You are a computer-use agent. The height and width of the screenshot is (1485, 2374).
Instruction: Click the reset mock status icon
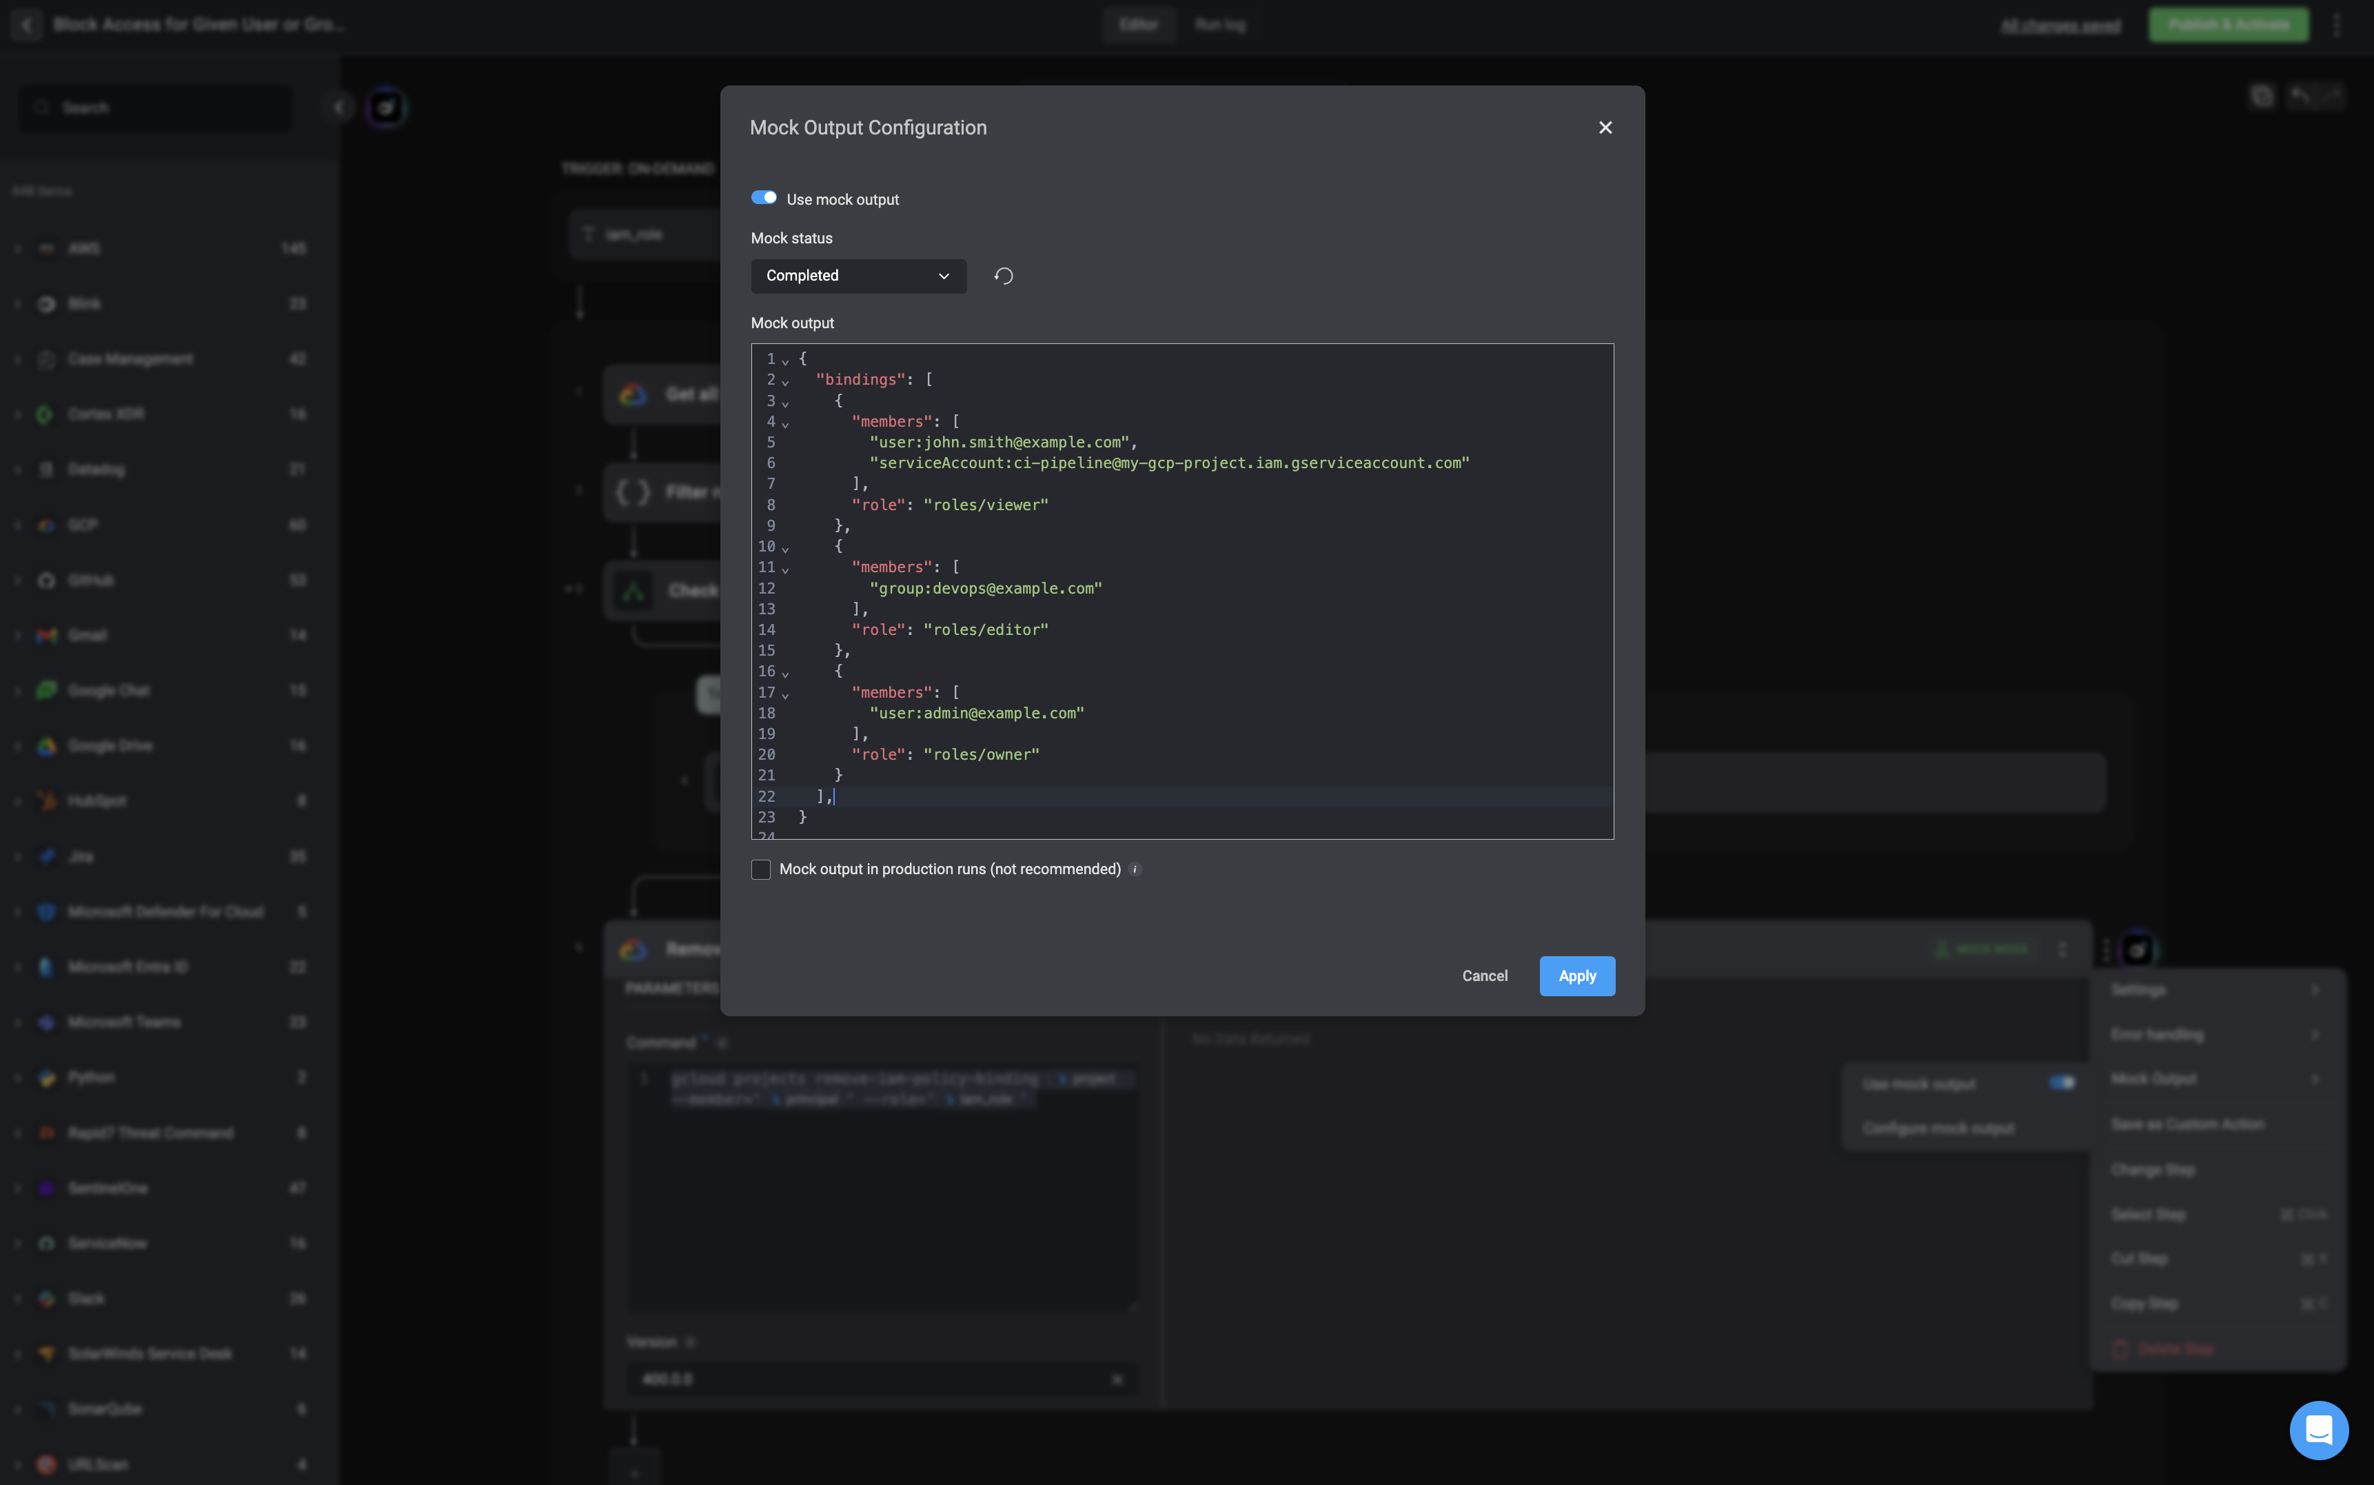(1002, 276)
